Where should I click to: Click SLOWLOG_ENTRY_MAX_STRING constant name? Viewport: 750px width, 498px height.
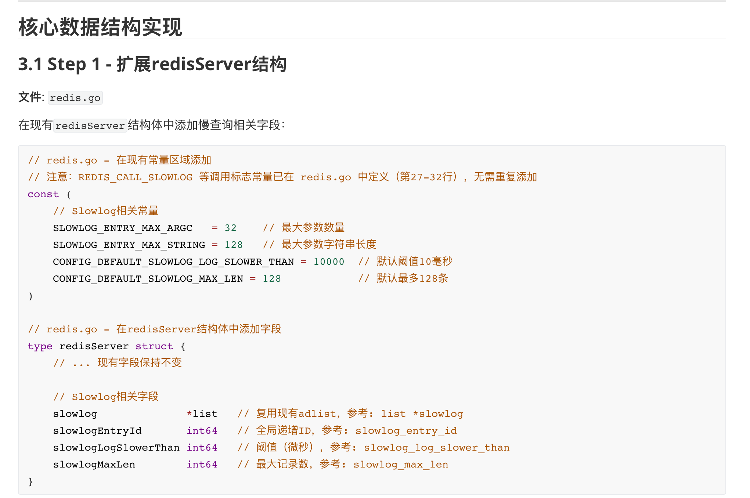click(129, 245)
